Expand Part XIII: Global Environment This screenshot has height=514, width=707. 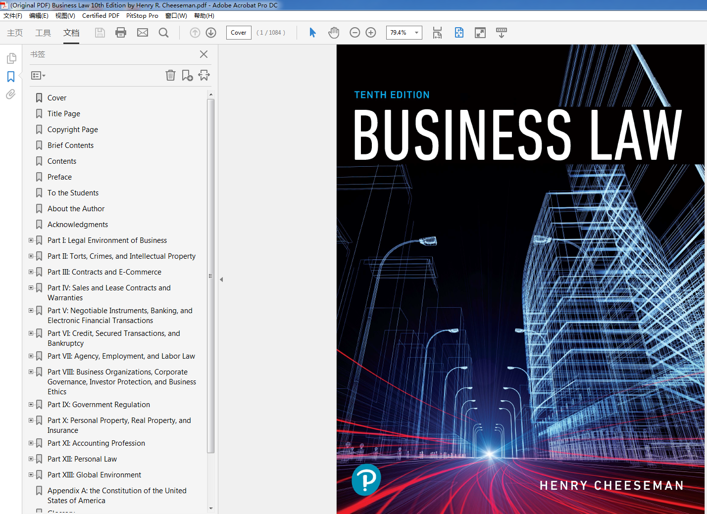(x=31, y=475)
